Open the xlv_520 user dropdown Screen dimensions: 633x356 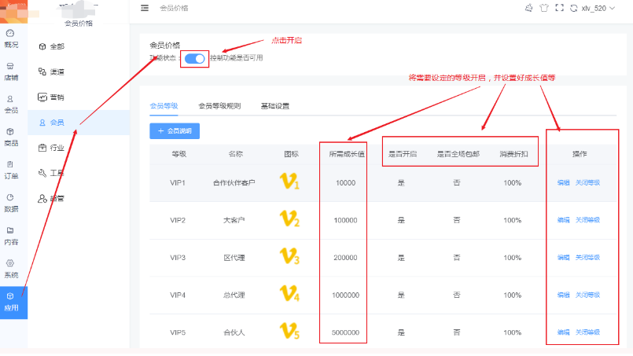598,8
